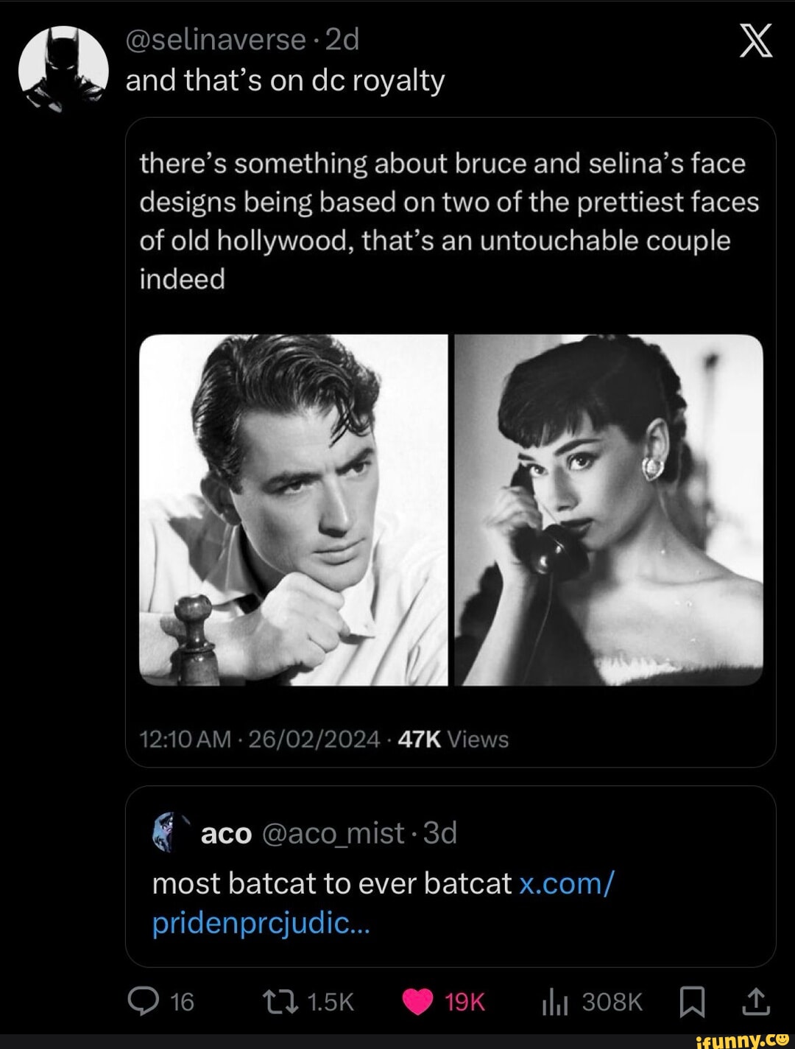Click the X logo in the corner
The image size is (795, 1049).
(756, 41)
